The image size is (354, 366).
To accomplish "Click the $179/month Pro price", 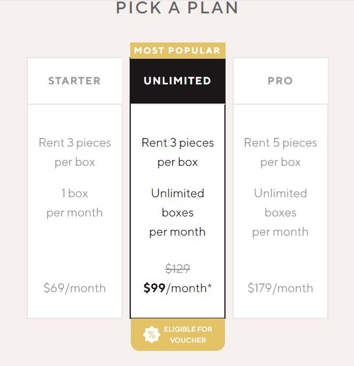I will click(x=280, y=288).
